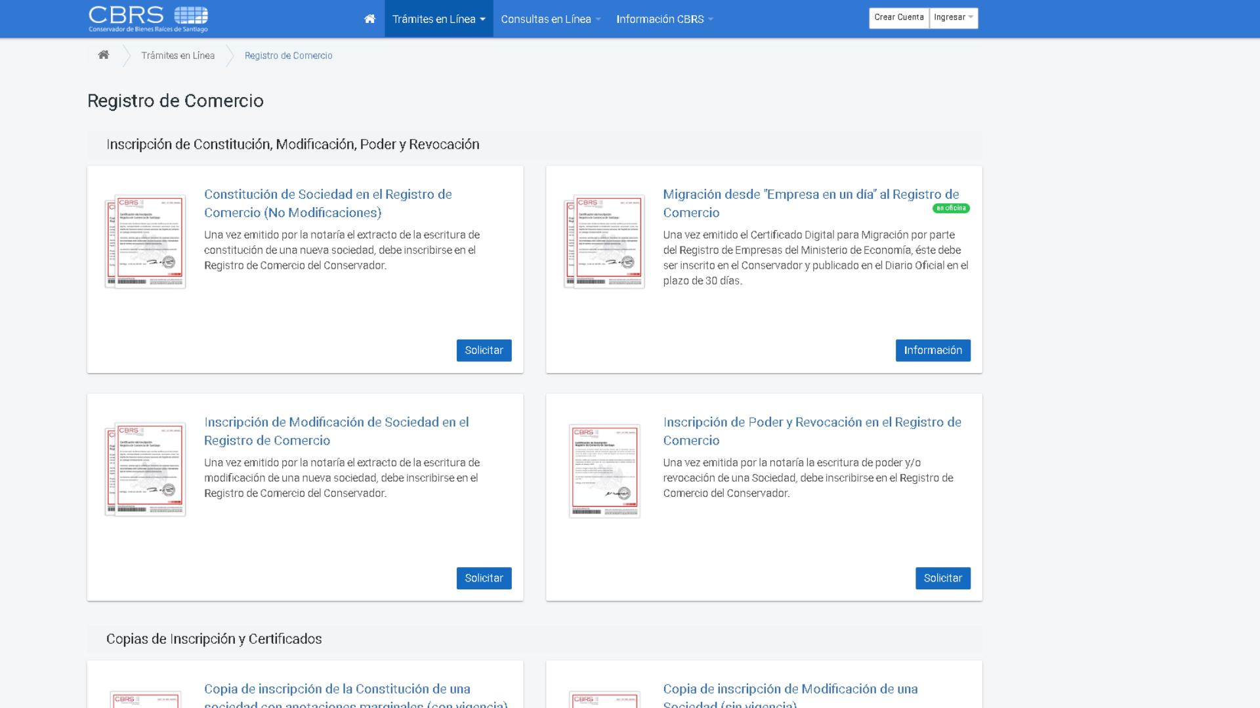Select the Trámites en Línea breadcrumb
Screen dimensions: 1260x708
(178, 56)
